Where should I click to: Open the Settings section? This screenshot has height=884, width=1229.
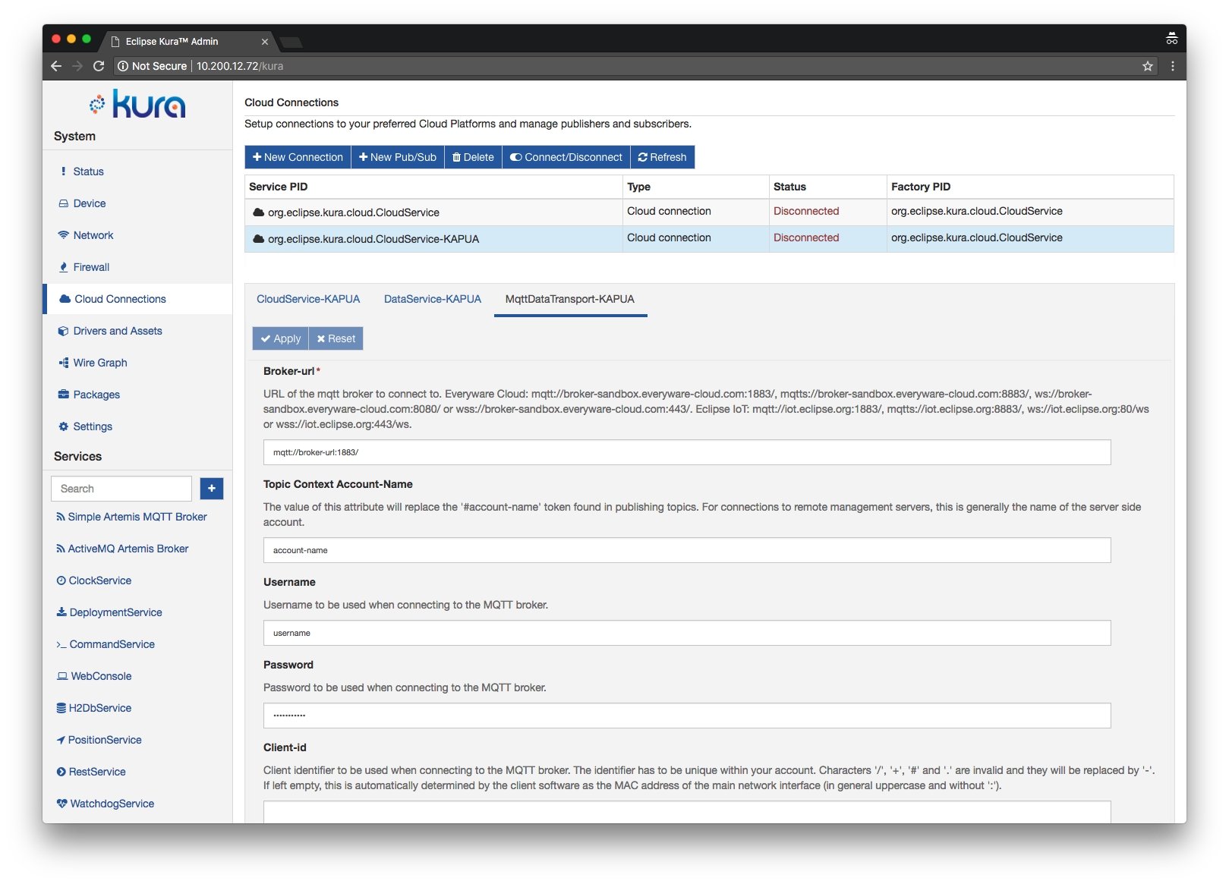[93, 426]
